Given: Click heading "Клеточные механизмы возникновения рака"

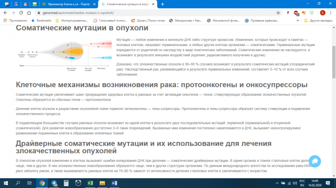Looking at the screenshot, I should click(161, 85).
